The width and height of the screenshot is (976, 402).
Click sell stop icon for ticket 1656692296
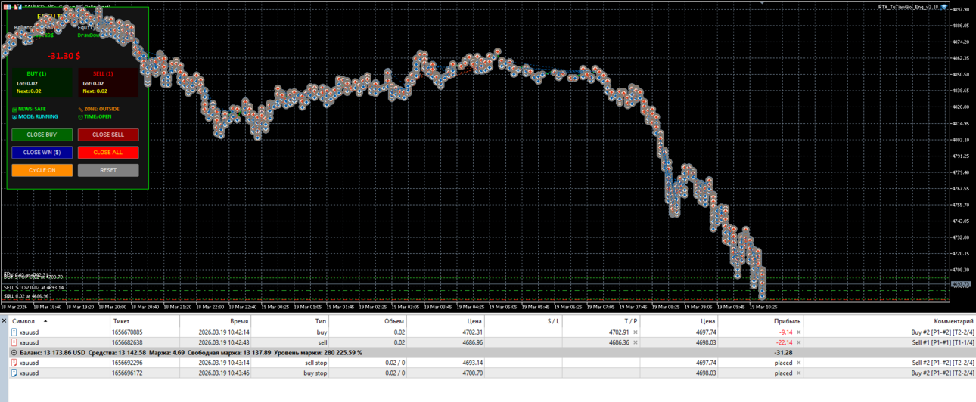(14, 363)
